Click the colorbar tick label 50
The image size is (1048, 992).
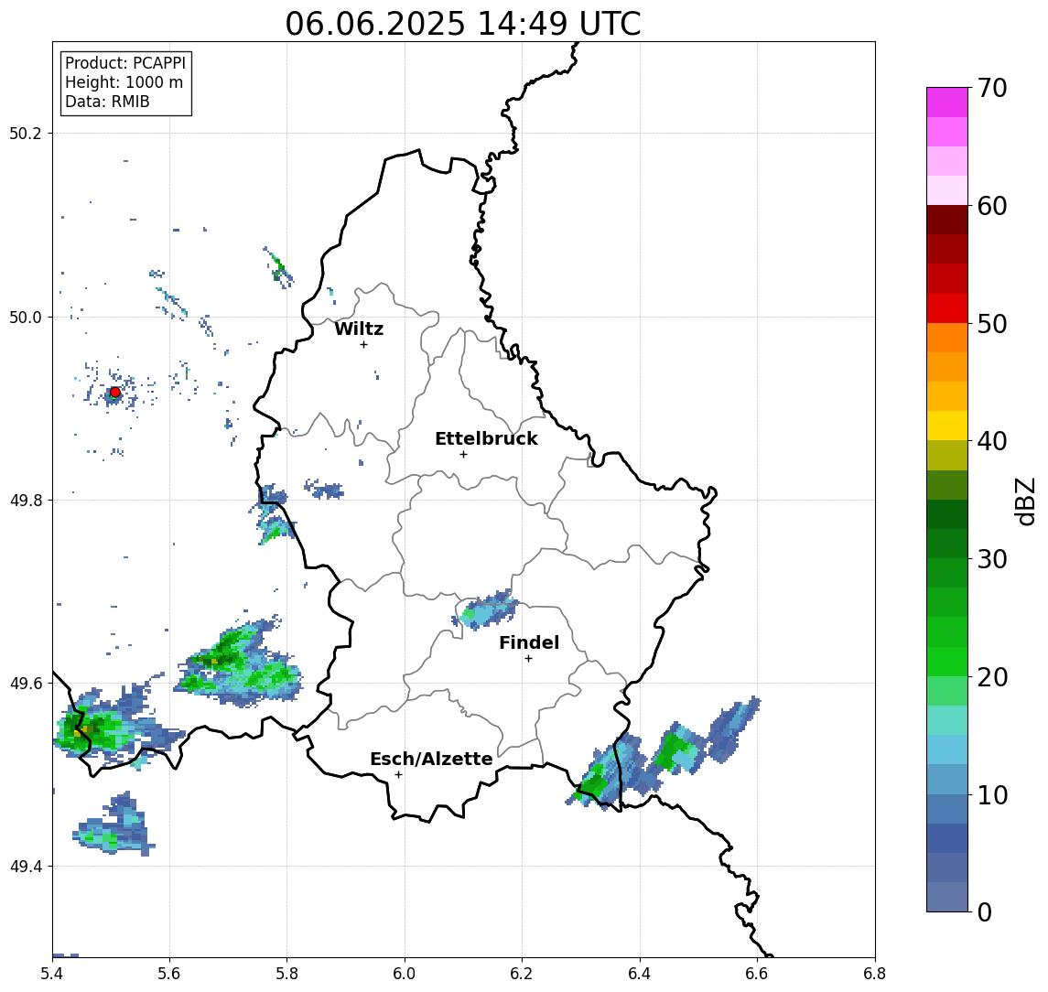[x=992, y=324]
